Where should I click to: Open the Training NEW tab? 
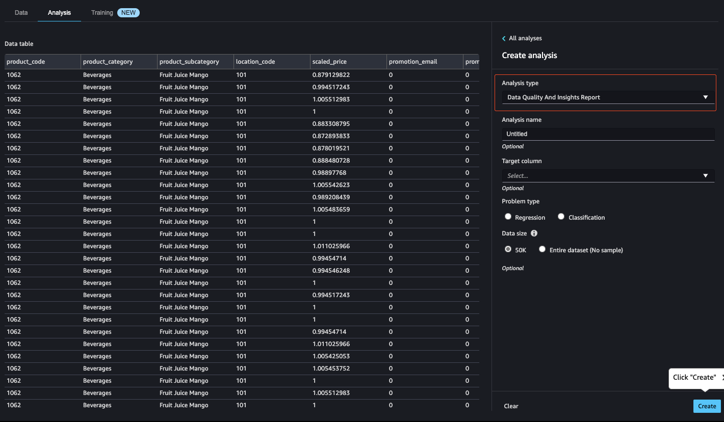click(x=115, y=13)
